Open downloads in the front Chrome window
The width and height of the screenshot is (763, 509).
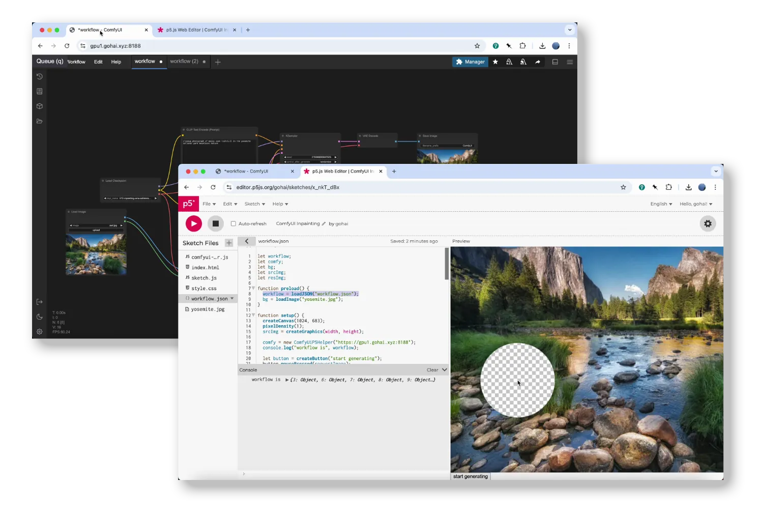tap(688, 187)
